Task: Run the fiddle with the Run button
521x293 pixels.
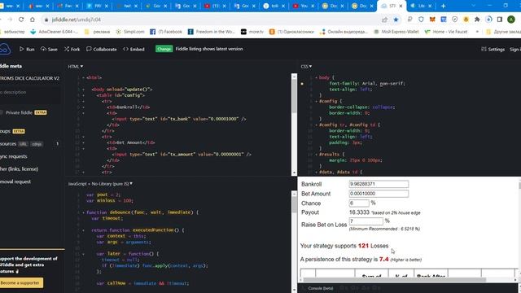Action: pos(27,49)
